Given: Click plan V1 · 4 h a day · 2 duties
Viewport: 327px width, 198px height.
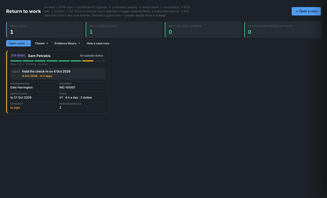Looking at the screenshot, I should pos(76,97).
